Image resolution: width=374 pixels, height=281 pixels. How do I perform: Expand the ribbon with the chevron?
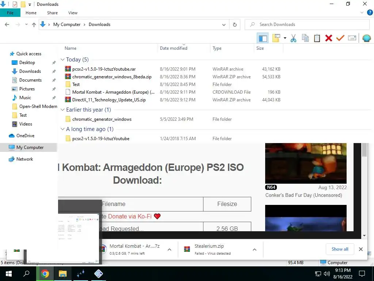[362, 13]
